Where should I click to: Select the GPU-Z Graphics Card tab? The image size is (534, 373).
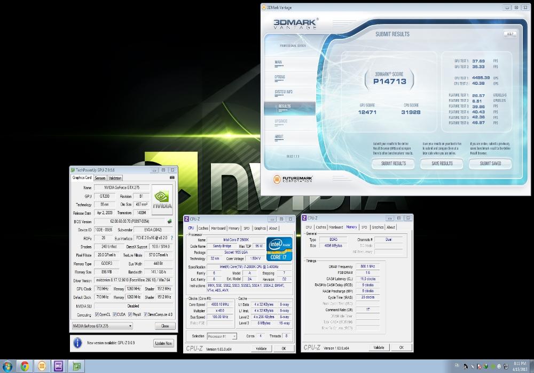[x=82, y=177]
